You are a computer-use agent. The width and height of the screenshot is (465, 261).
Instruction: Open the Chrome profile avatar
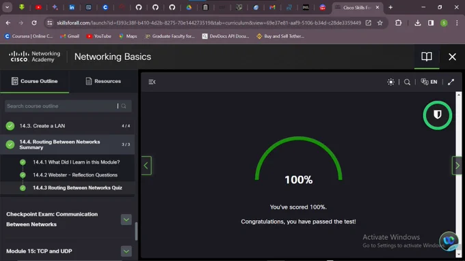click(444, 22)
